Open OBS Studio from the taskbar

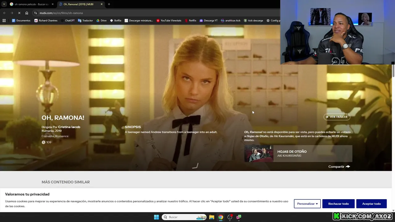pos(230,217)
